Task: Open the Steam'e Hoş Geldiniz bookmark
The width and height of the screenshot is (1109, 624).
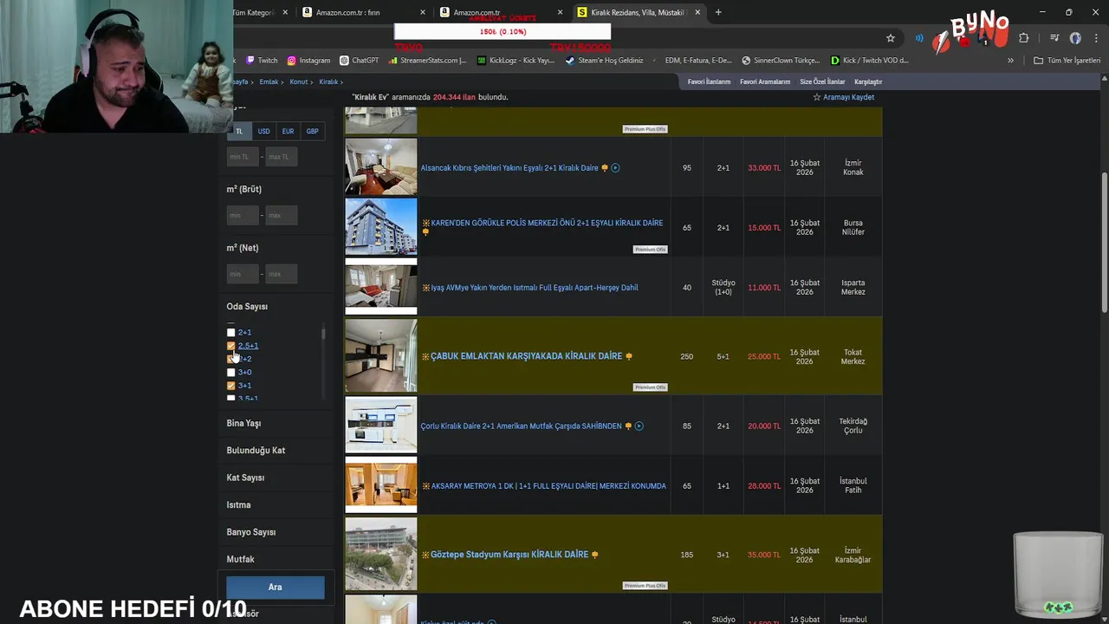Action: pos(604,61)
